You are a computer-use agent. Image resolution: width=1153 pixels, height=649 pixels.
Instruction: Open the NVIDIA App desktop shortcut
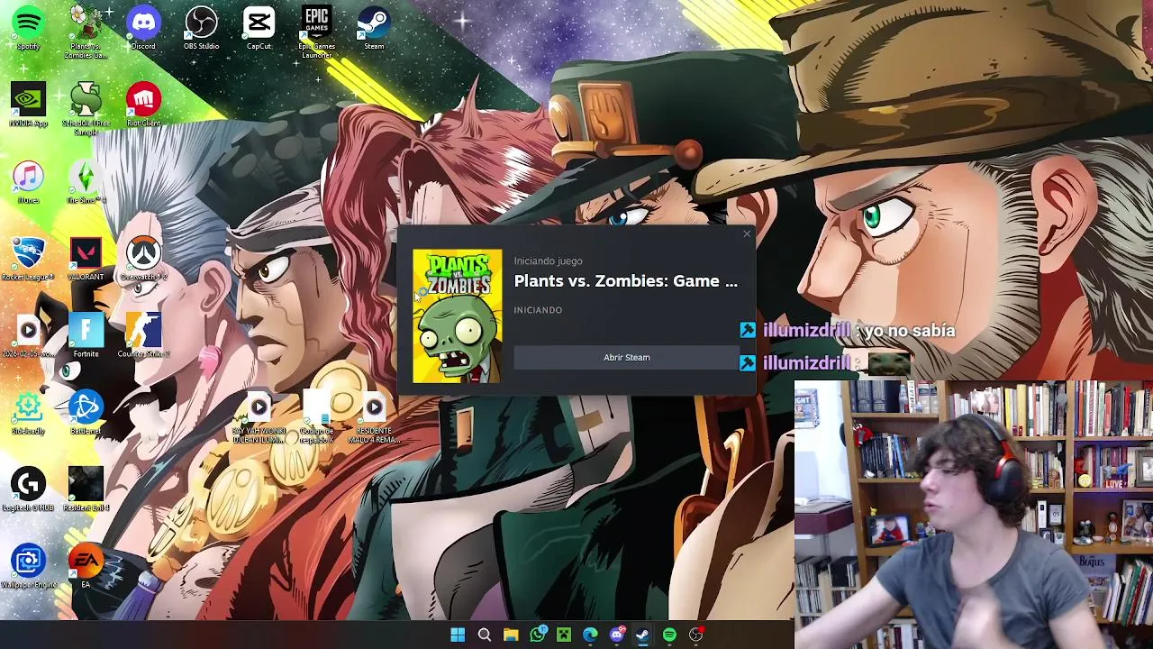[28, 105]
